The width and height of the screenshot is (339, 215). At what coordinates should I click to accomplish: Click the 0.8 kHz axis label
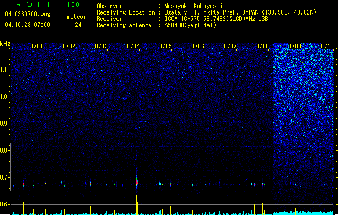click(x=5, y=150)
